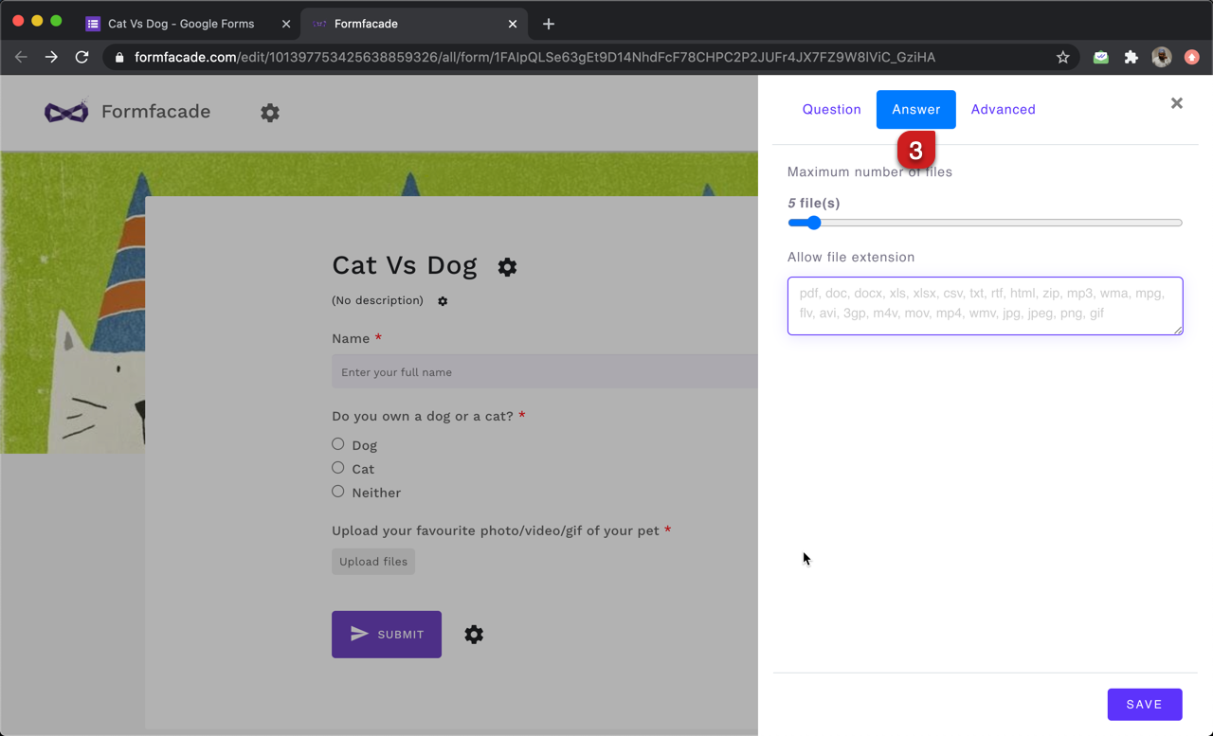Open a new browser tab
Image resolution: width=1213 pixels, height=736 pixels.
(x=549, y=24)
